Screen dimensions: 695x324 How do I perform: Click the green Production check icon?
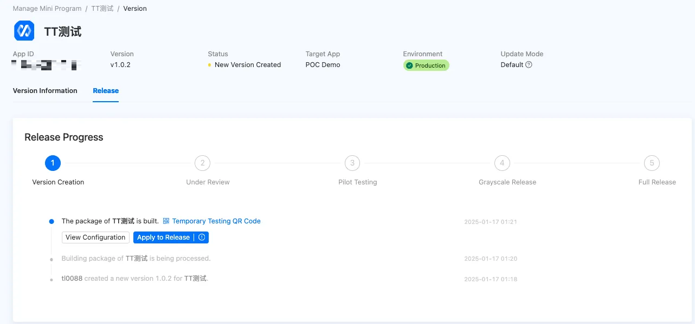409,65
